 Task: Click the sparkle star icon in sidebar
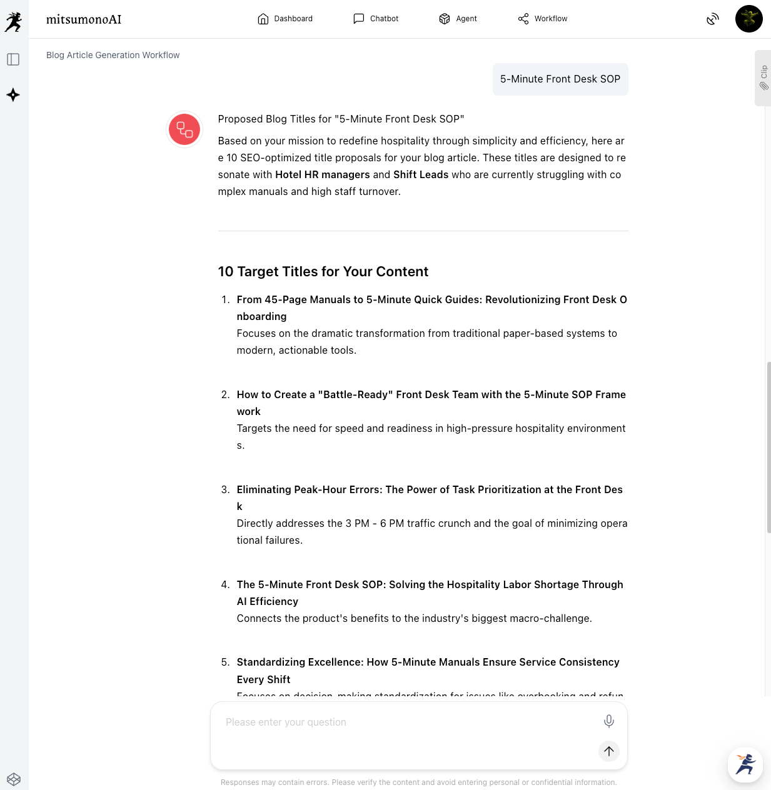coord(13,95)
